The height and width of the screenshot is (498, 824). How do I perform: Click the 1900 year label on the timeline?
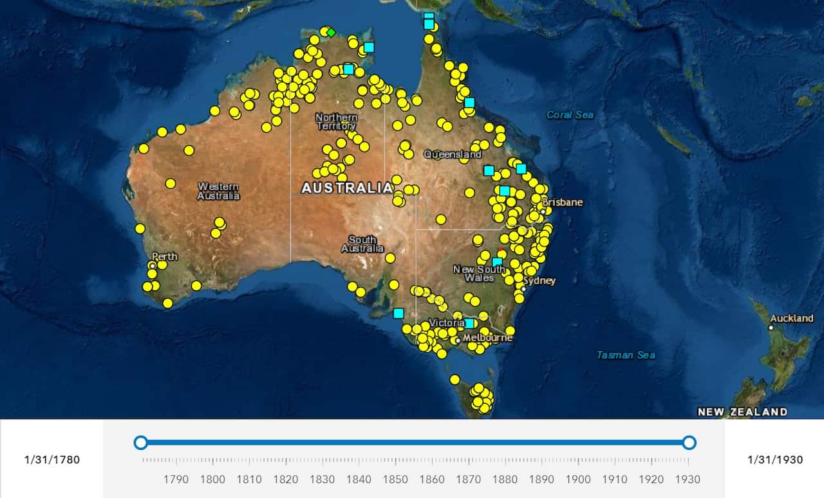pos(578,479)
